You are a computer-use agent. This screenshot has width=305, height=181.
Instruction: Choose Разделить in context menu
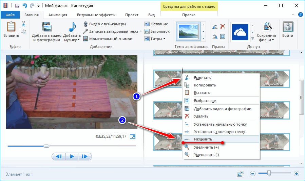221,139
